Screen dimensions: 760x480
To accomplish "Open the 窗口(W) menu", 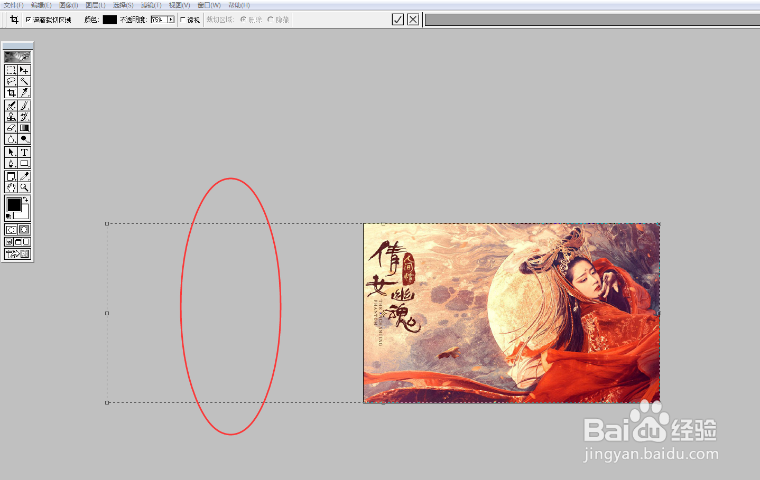I will 209,5.
